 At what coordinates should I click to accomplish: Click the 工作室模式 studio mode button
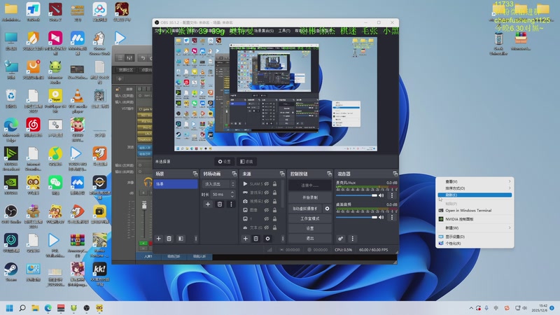click(x=309, y=218)
